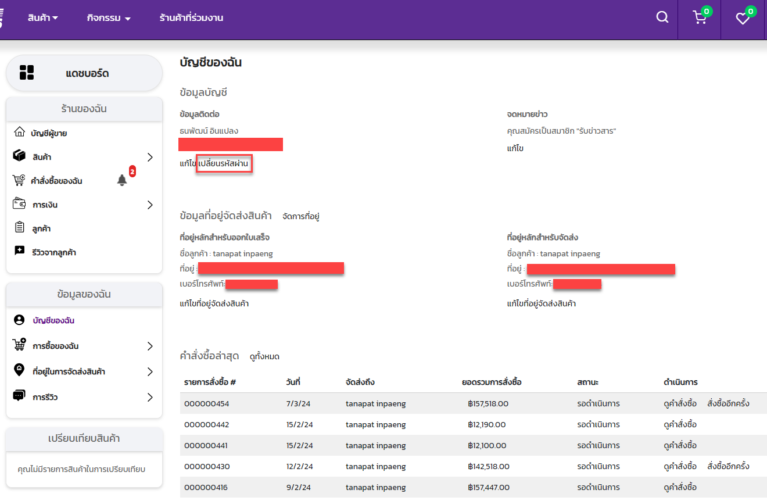Image resolution: width=767 pixels, height=504 pixels.
Task: Click the customer clipboard icon
Action: click(x=19, y=228)
